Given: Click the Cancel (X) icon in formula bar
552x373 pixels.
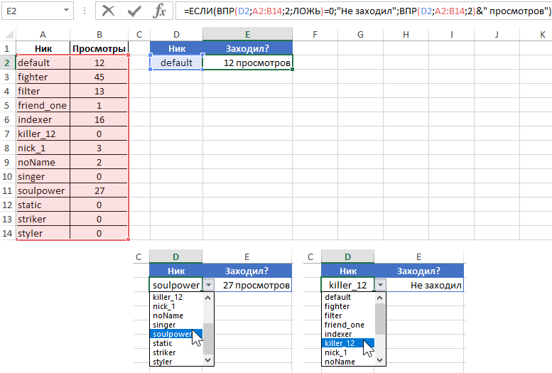Looking at the screenshot, I should (109, 11).
